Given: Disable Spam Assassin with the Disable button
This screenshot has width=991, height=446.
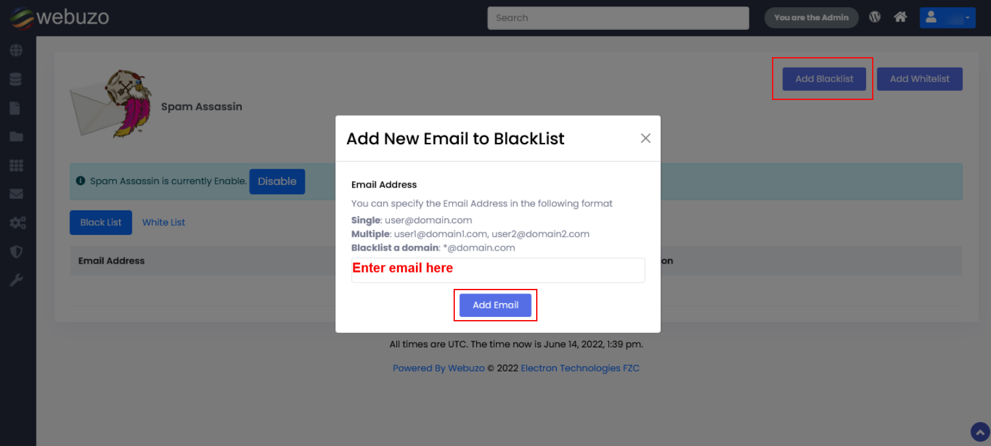Looking at the screenshot, I should (x=277, y=182).
